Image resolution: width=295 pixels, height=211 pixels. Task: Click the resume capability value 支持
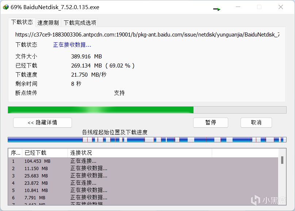[119, 93]
